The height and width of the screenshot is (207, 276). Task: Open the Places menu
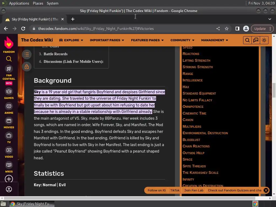(x=38, y=3)
